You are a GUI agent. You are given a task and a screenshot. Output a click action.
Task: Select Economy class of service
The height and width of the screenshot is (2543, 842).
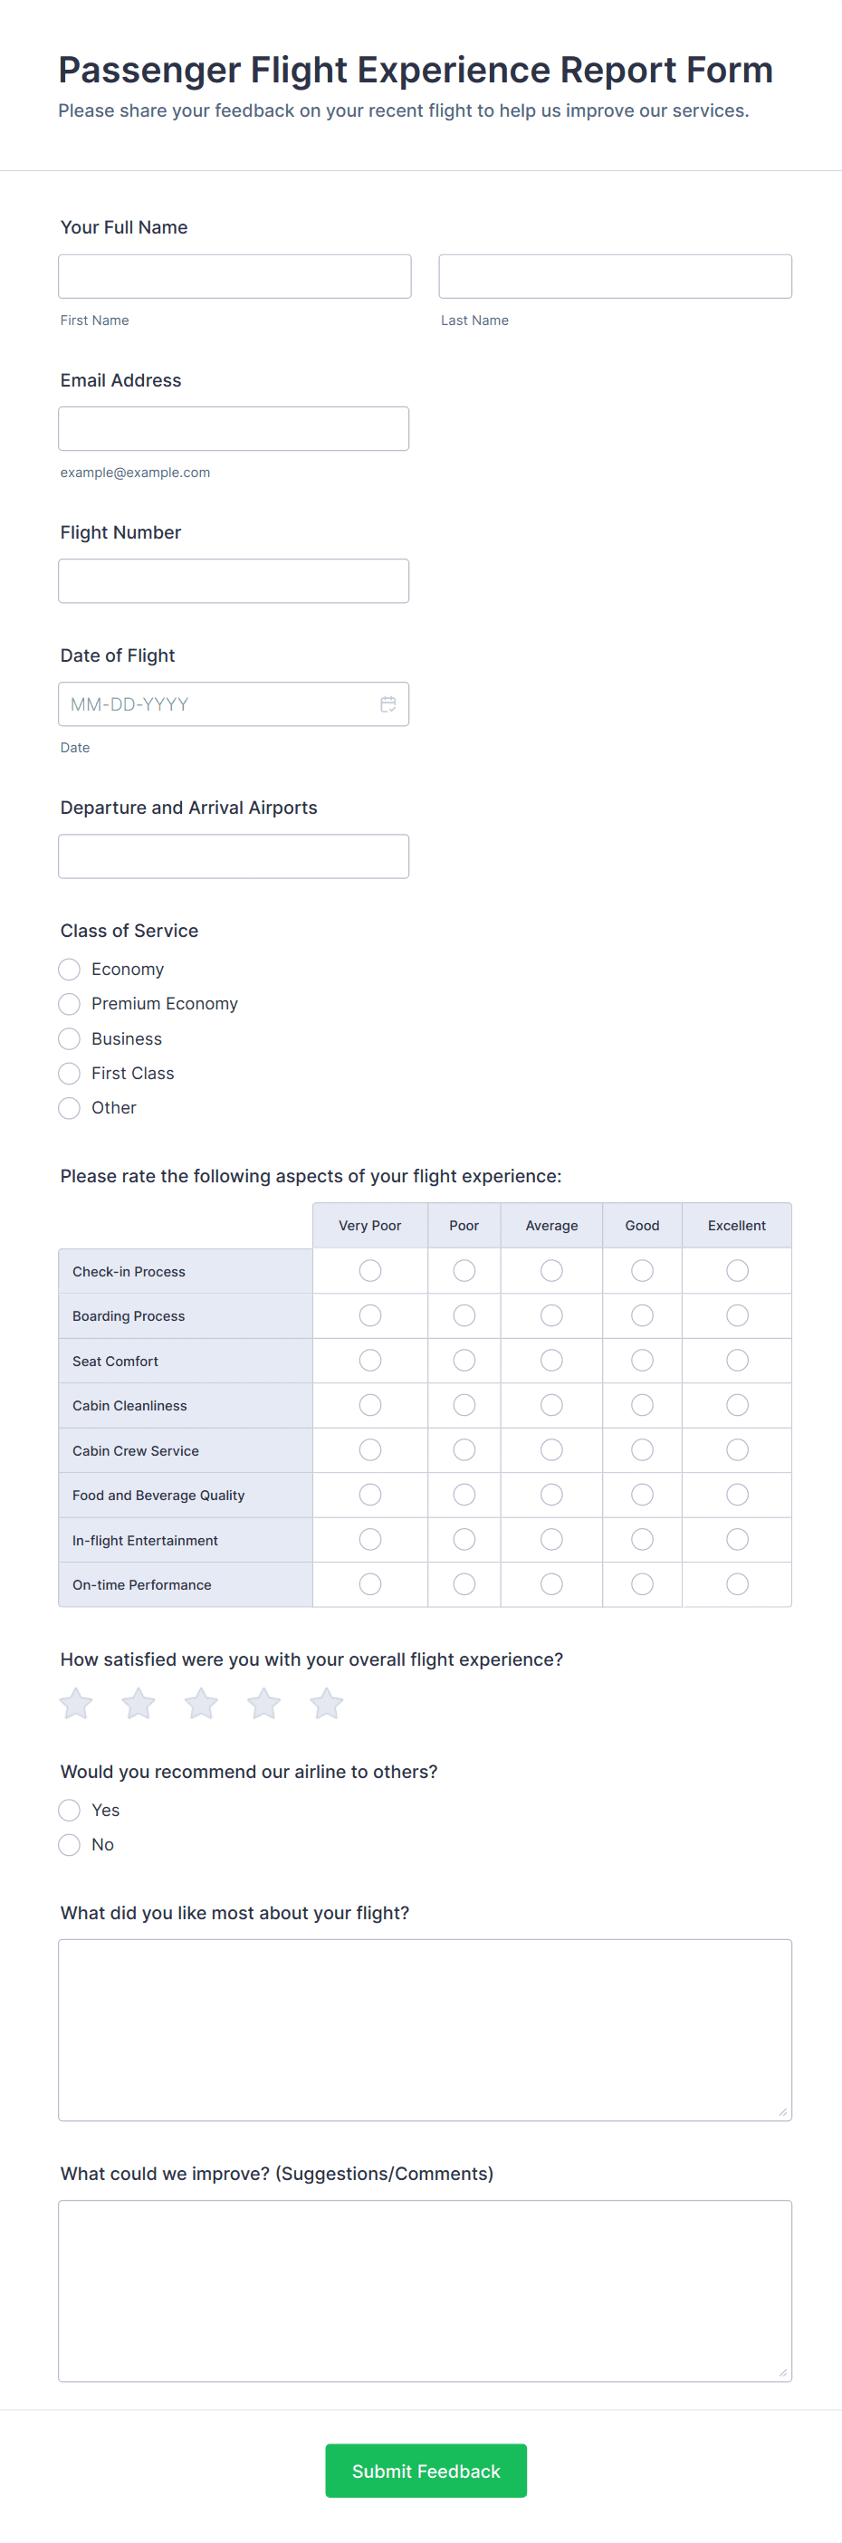coord(69,970)
